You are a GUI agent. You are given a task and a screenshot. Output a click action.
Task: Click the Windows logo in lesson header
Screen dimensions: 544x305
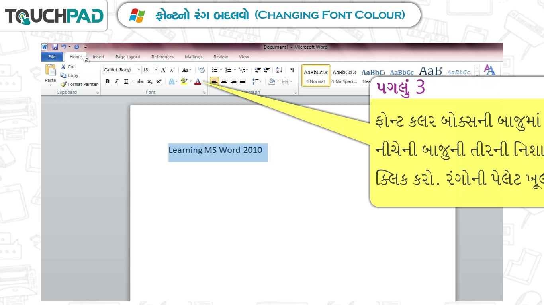coord(137,15)
